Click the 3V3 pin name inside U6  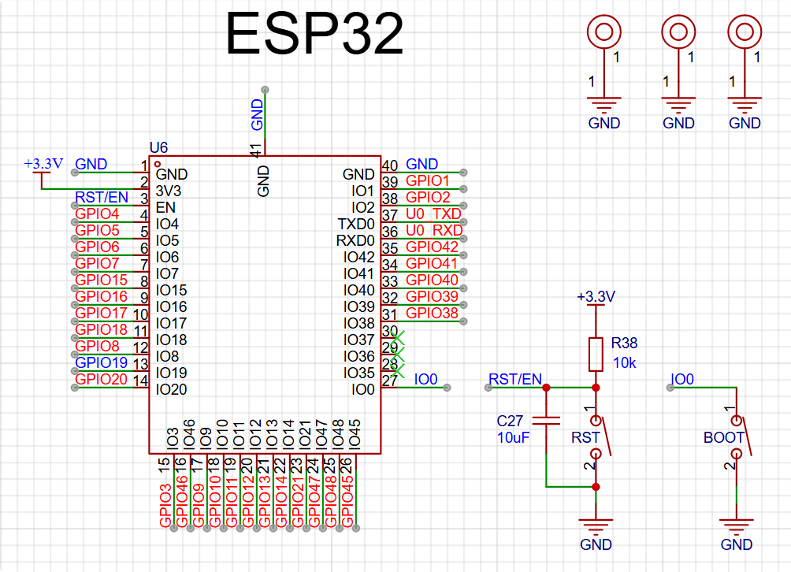pos(169,191)
